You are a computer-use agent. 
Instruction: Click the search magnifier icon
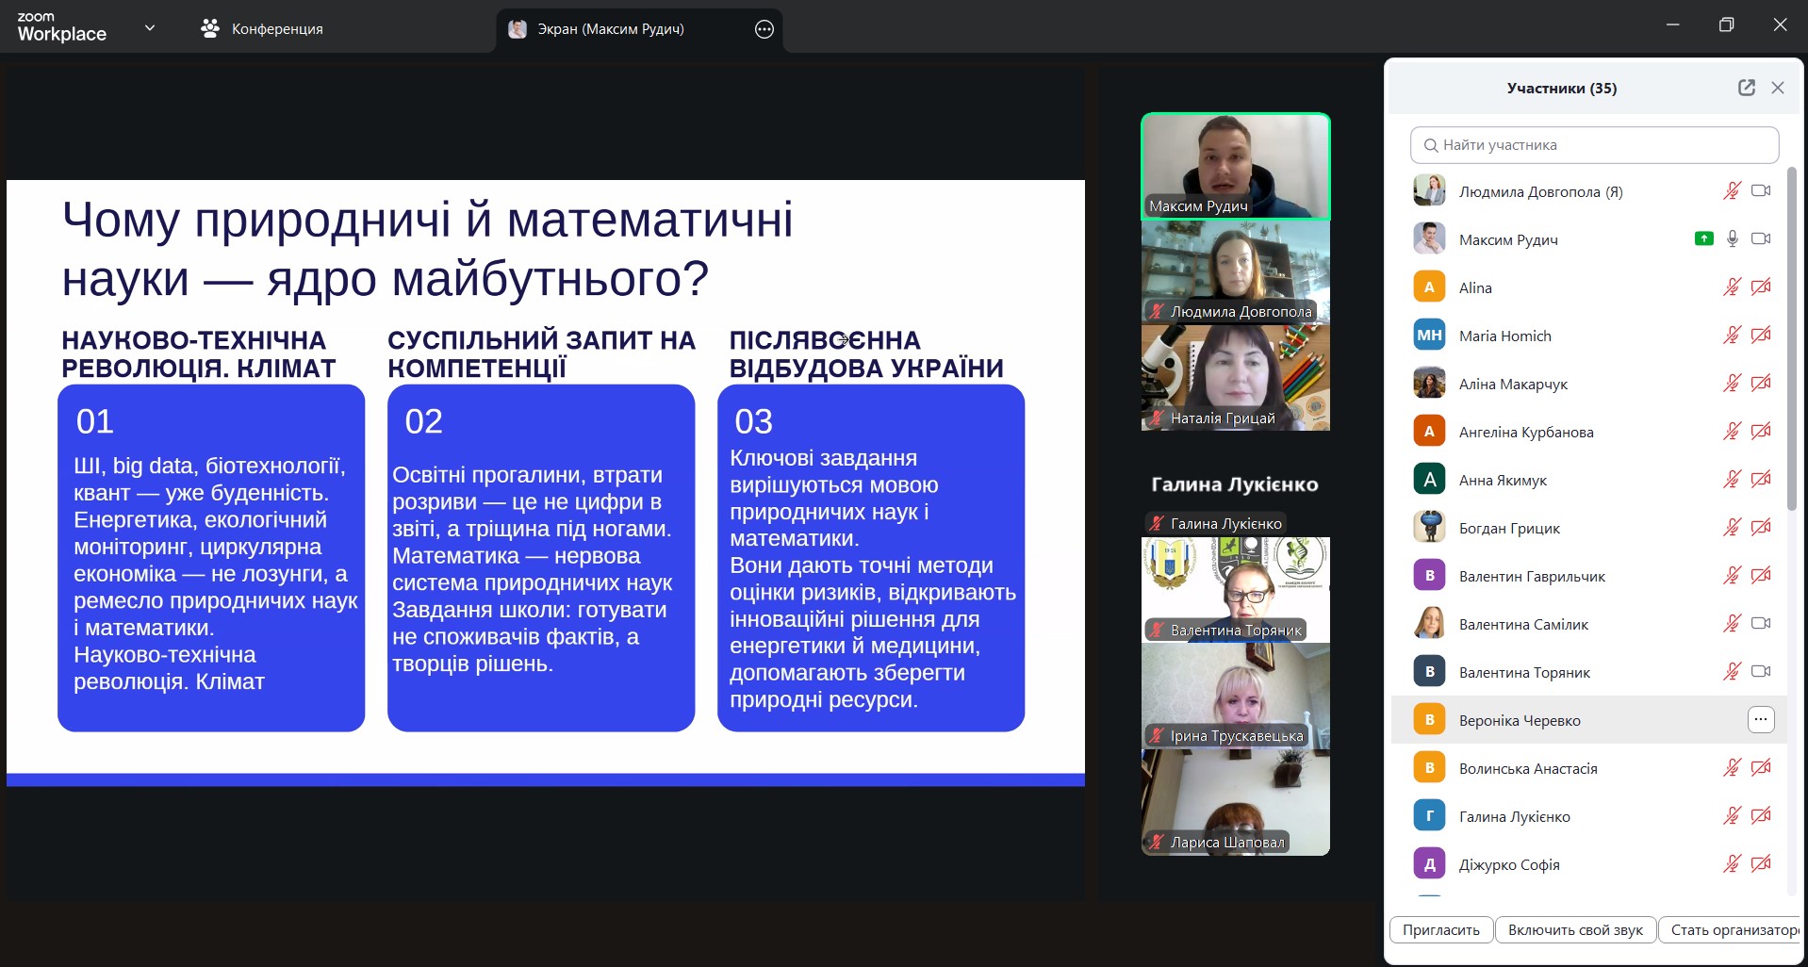pos(1430,145)
